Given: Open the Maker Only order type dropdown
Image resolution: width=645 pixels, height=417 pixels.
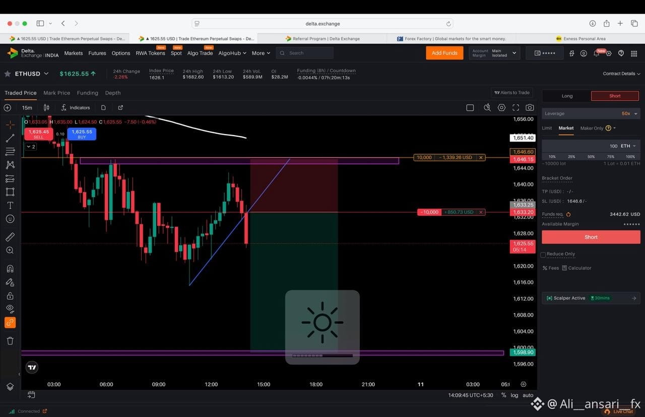Looking at the screenshot, I should click(598, 128).
